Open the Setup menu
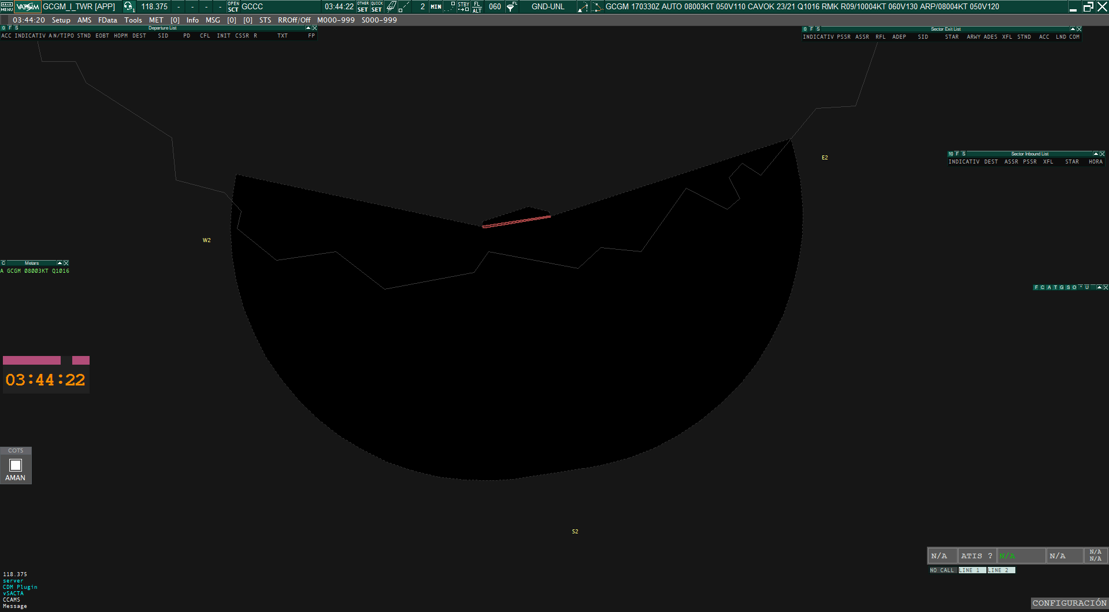Screen dimensions: 1109x612 click(61, 20)
